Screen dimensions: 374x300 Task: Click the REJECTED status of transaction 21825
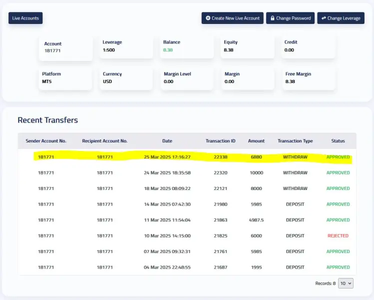338,235
